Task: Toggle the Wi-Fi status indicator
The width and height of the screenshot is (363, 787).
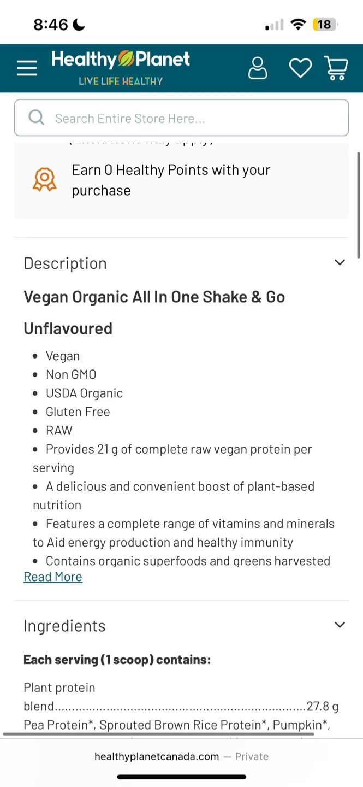Action: 298,24
